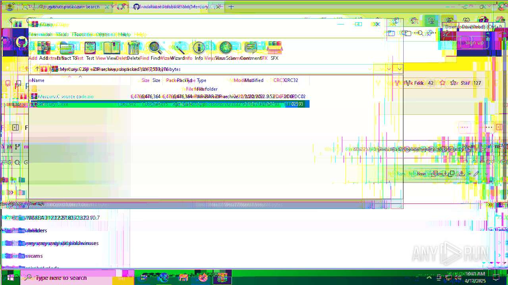
Task: Open Task View on the taskbar
Action: point(144,278)
